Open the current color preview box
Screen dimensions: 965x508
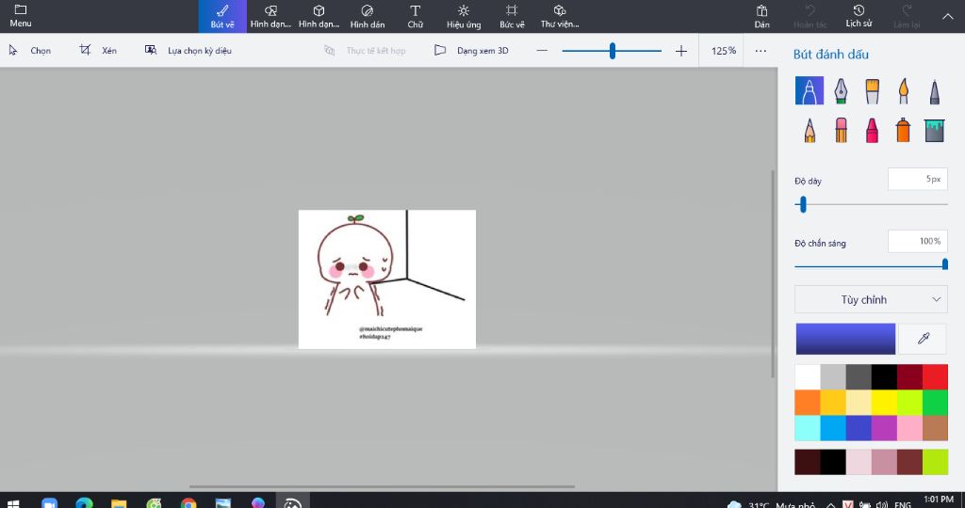tap(845, 339)
